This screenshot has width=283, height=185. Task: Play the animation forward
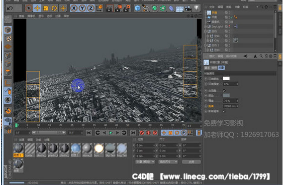point(111,133)
